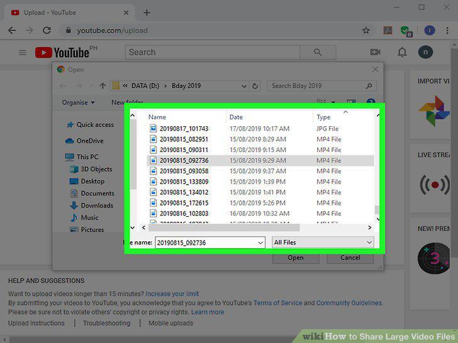Open Desktop folder in sidebar
This screenshot has width=458, height=343.
(x=87, y=182)
